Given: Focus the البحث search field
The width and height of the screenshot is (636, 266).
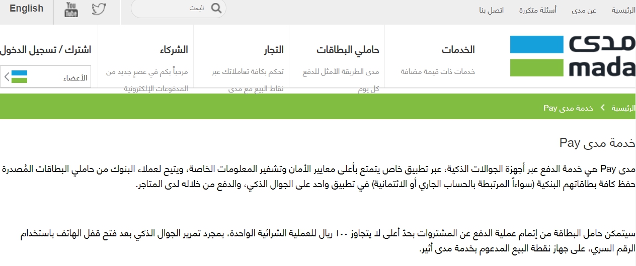Looking at the screenshot, I should pyautogui.click(x=179, y=8).
